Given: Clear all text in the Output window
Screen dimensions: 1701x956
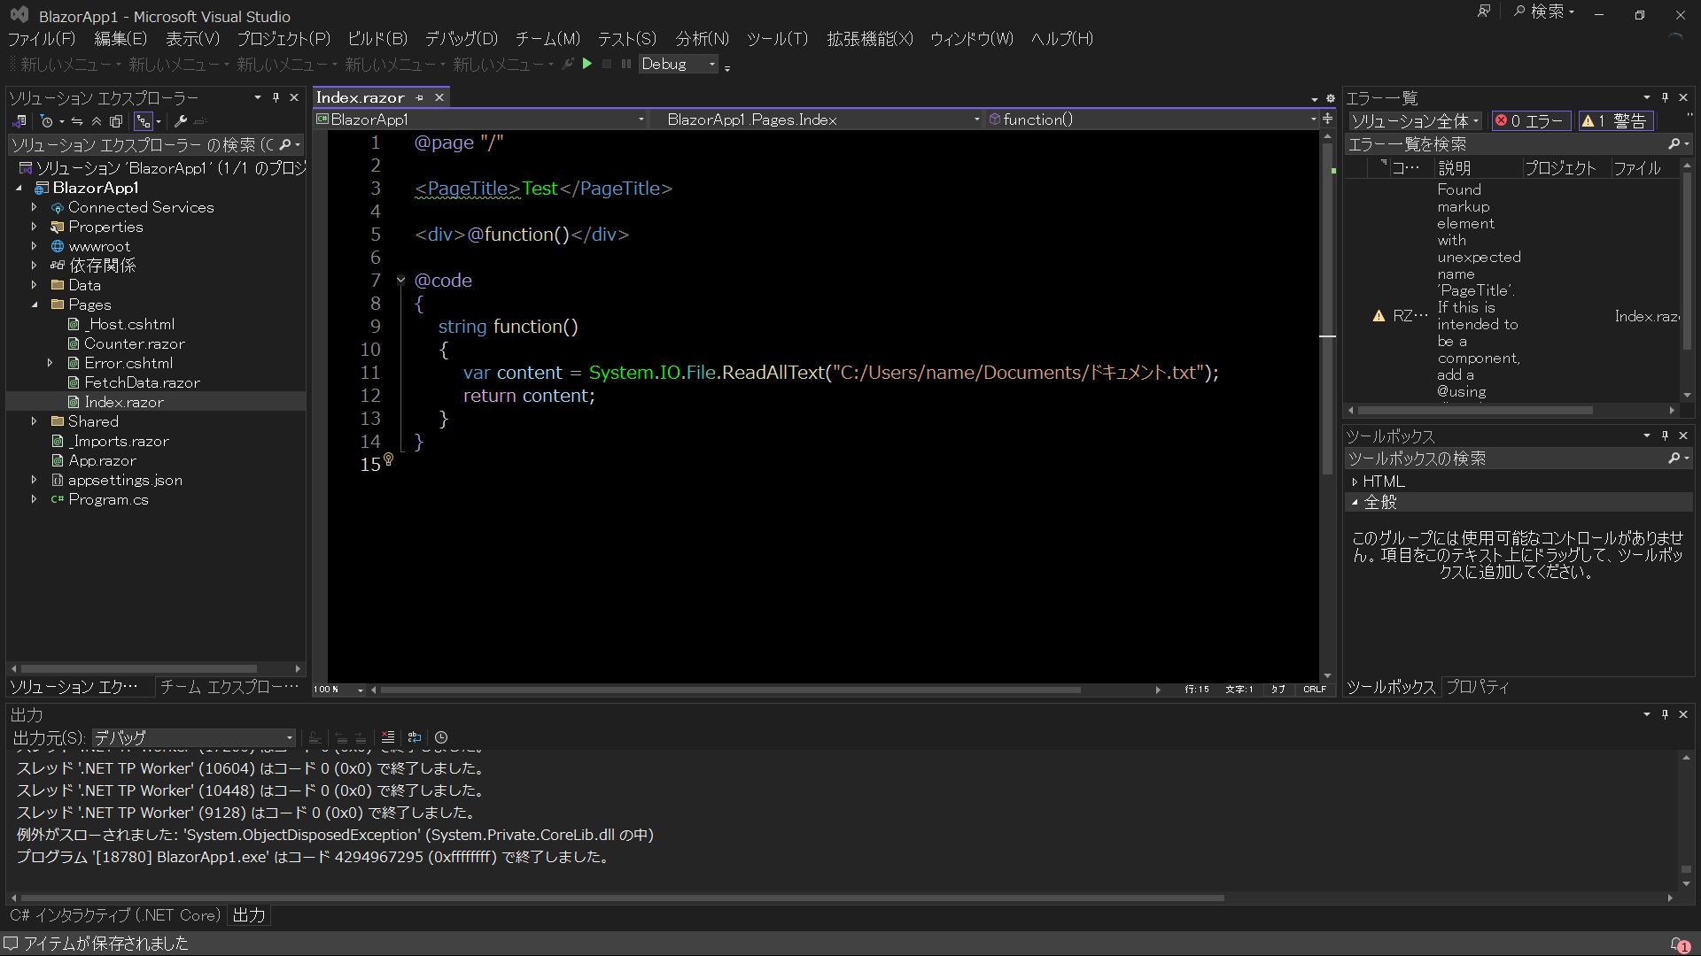Looking at the screenshot, I should [x=387, y=737].
